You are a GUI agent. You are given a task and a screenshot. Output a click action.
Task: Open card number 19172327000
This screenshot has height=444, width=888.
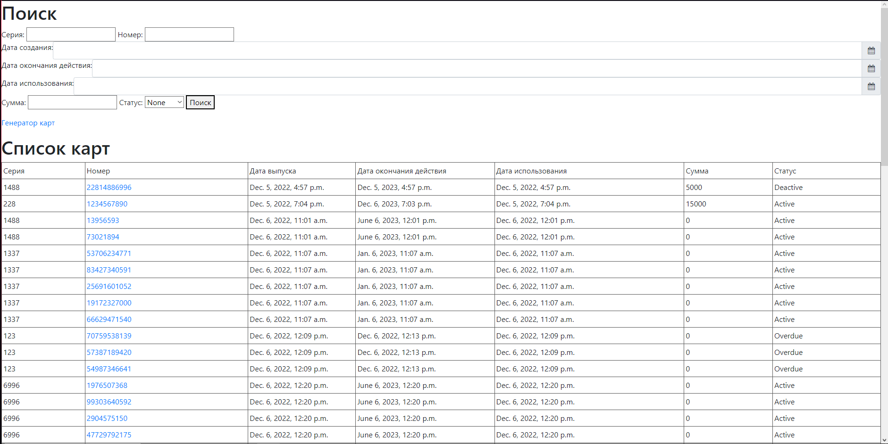coord(109,303)
